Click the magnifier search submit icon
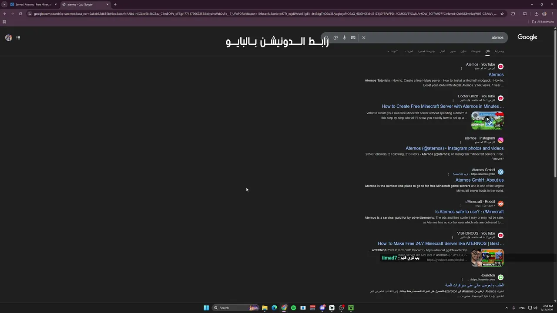 (326, 37)
